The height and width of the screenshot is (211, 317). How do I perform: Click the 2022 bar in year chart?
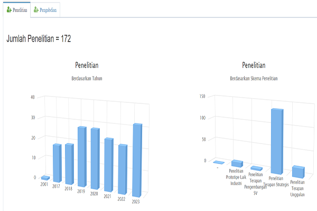coord(123,169)
